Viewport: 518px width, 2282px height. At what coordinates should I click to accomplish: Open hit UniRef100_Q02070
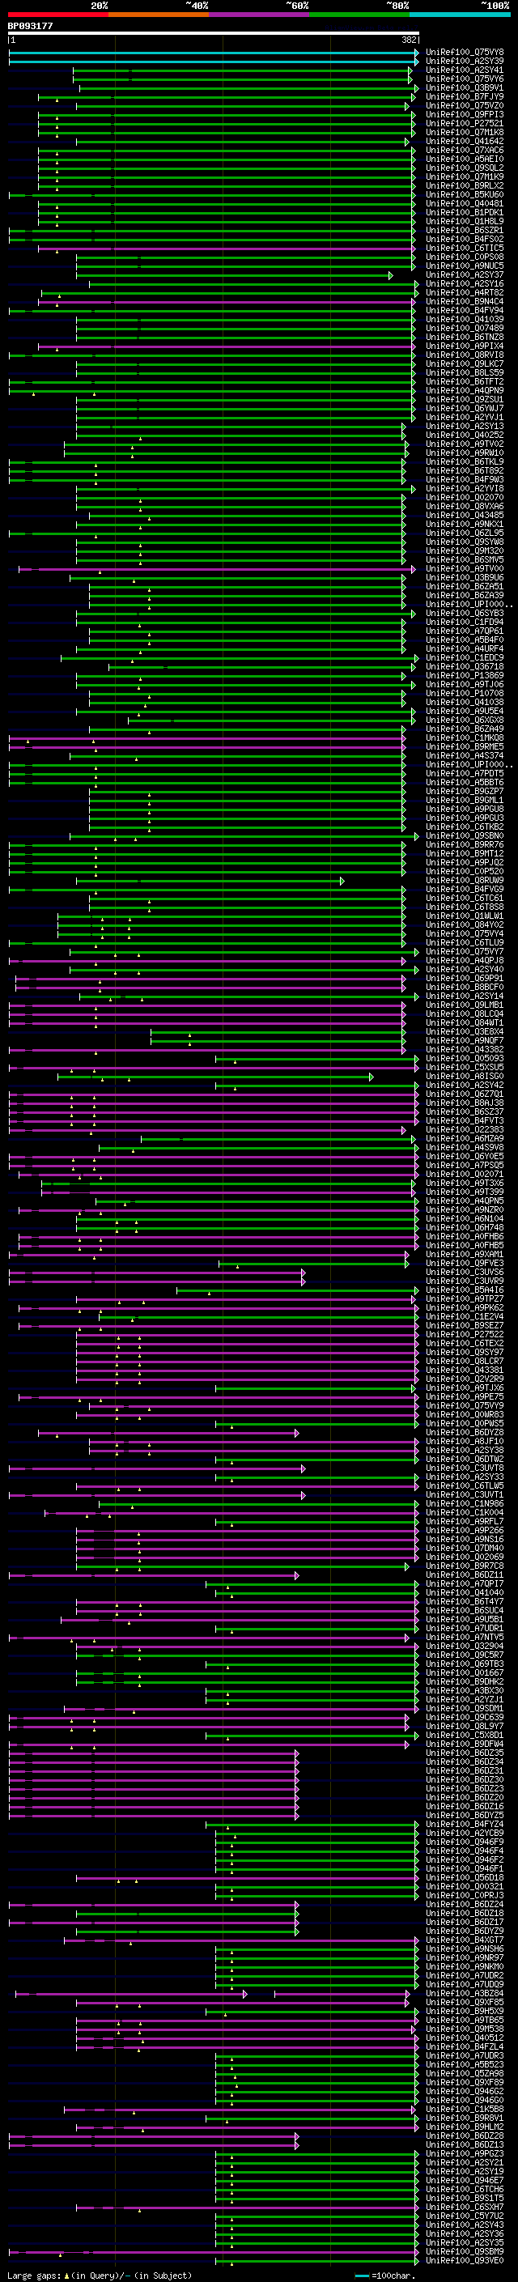point(465,498)
